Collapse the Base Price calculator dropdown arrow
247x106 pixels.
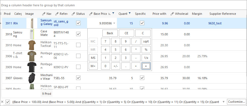click(x=114, y=23)
